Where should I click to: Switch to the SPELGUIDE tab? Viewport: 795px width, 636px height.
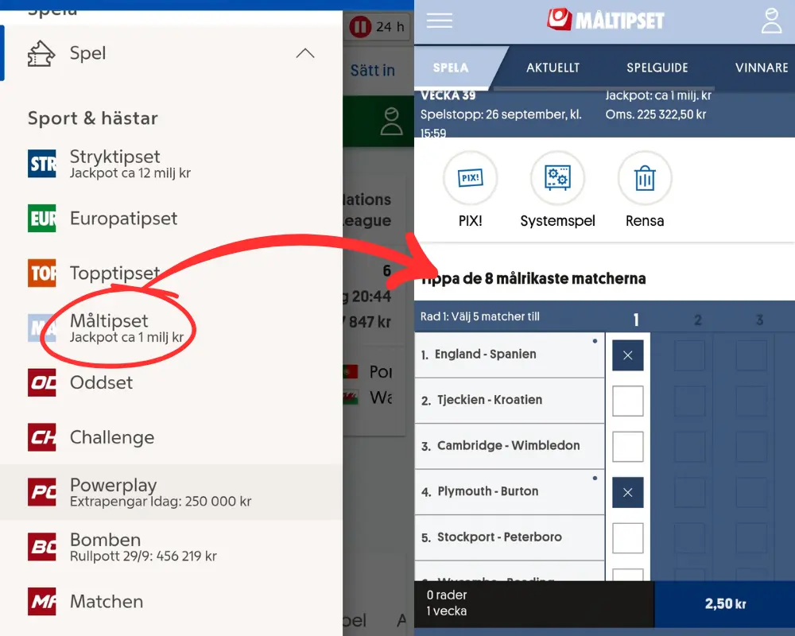[x=657, y=68]
